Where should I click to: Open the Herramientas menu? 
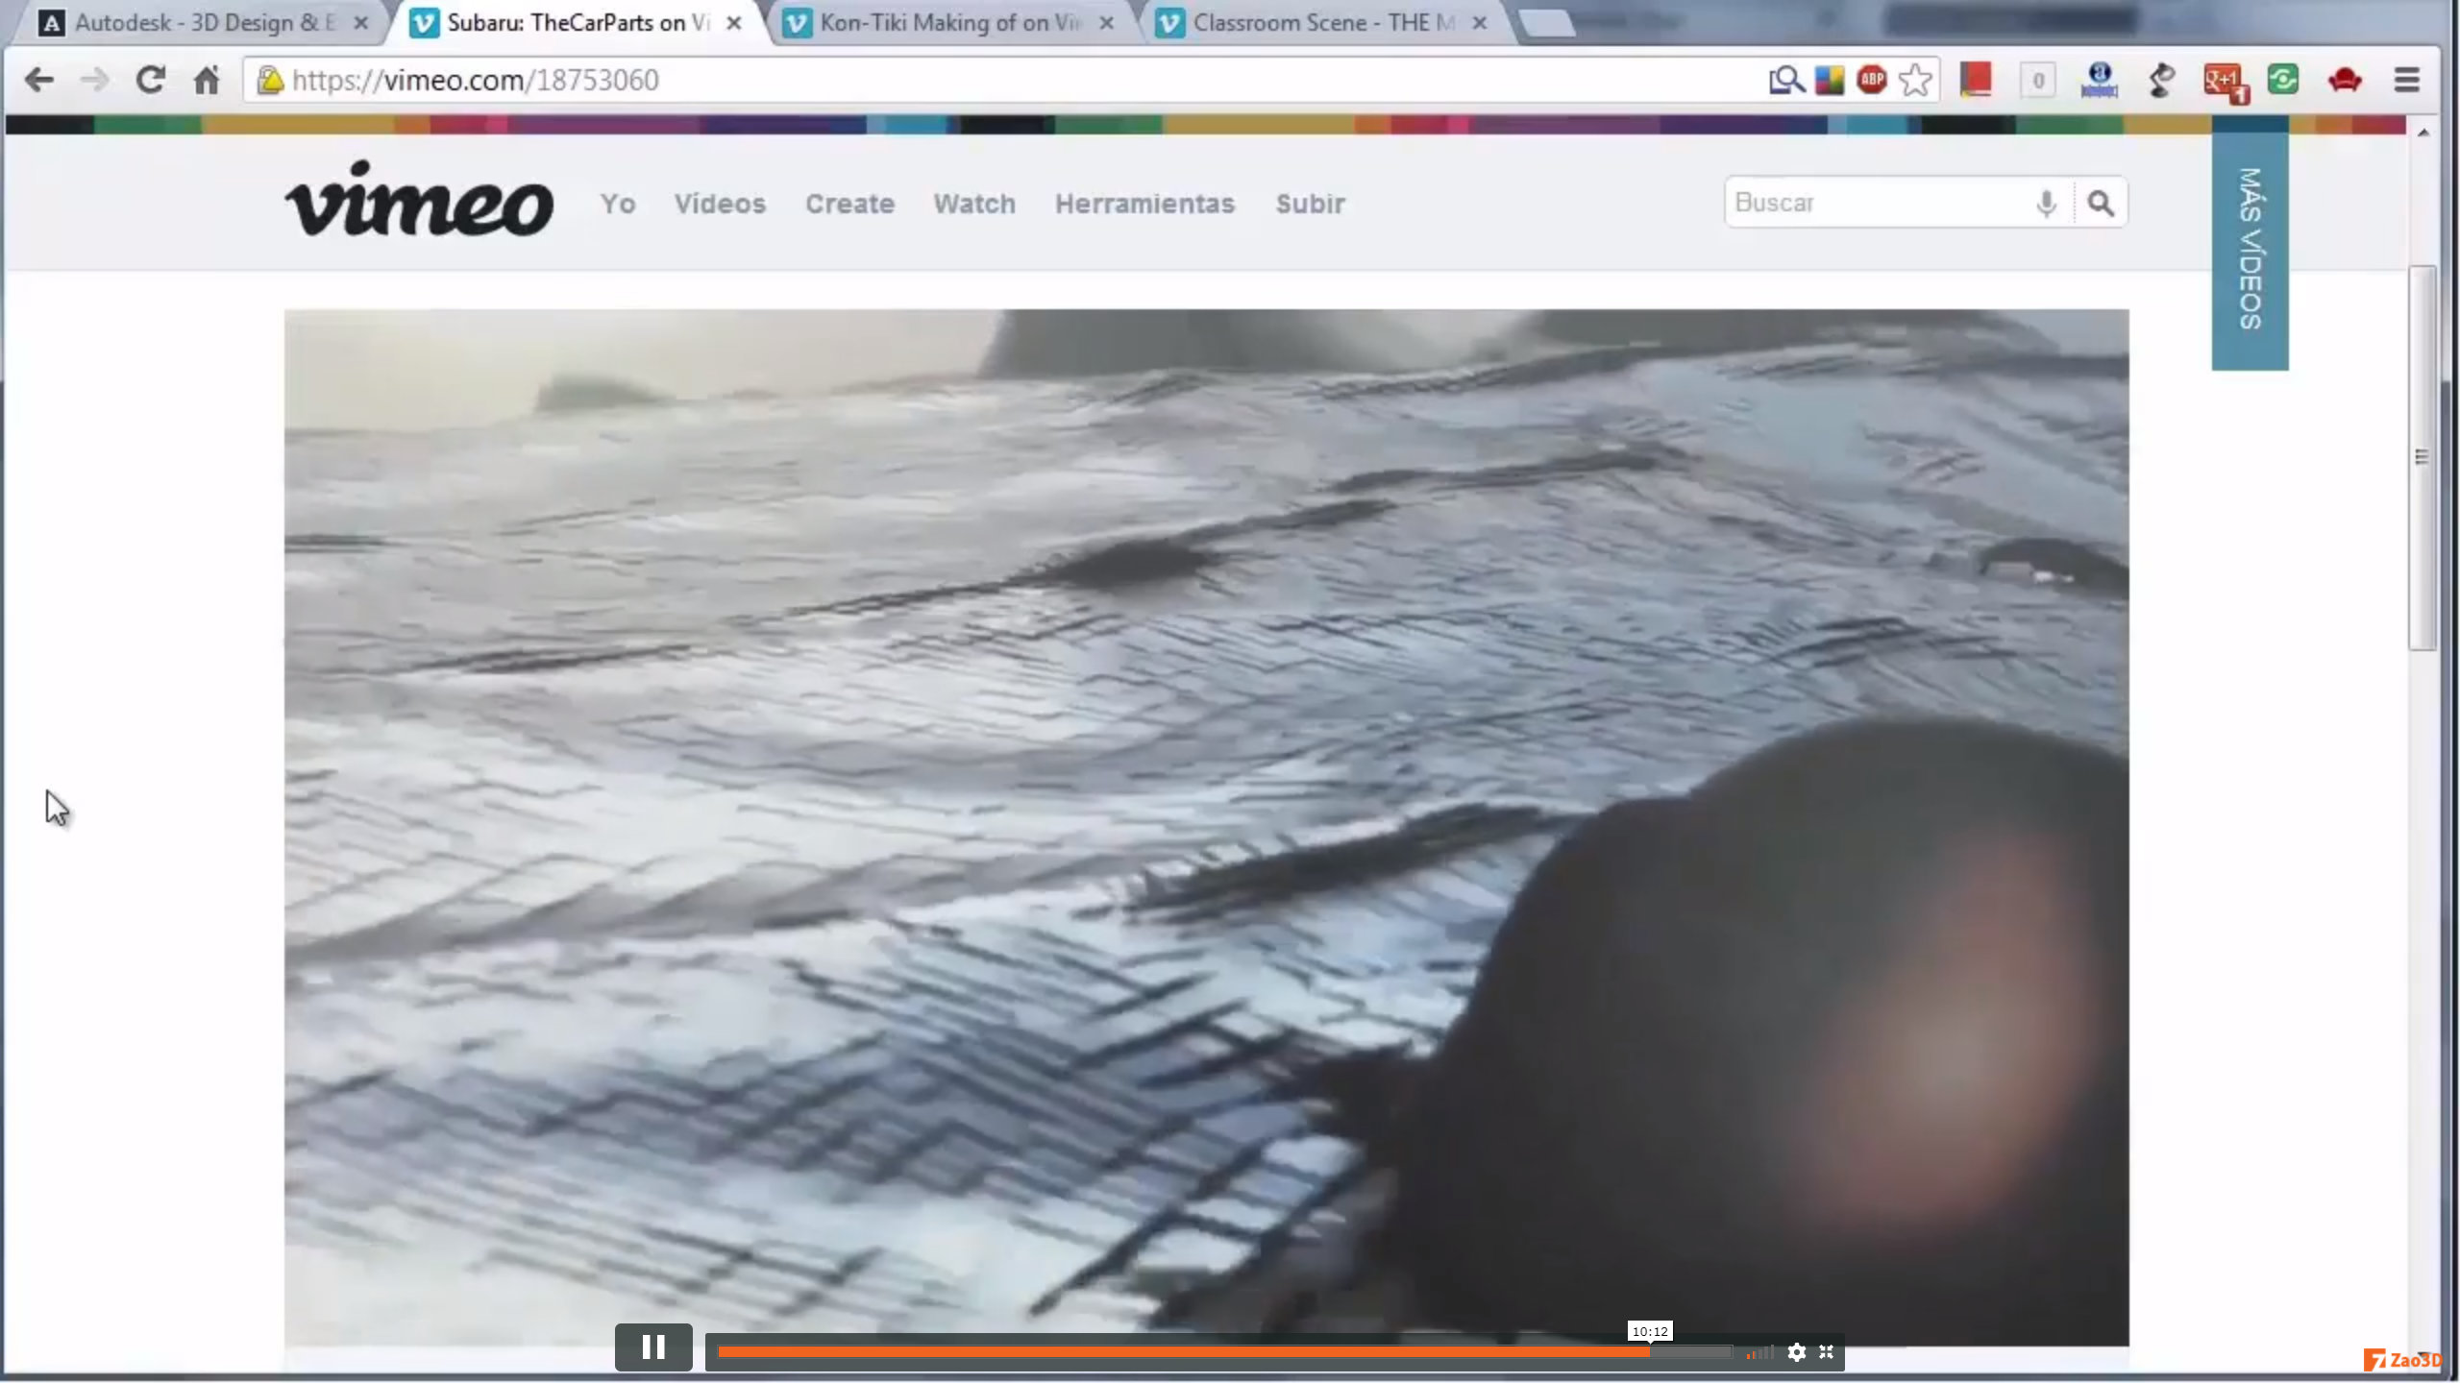[x=1144, y=204]
